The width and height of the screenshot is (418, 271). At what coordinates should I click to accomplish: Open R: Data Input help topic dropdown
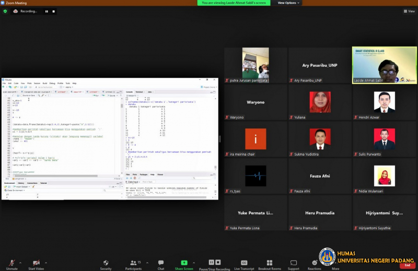(x=133, y=182)
